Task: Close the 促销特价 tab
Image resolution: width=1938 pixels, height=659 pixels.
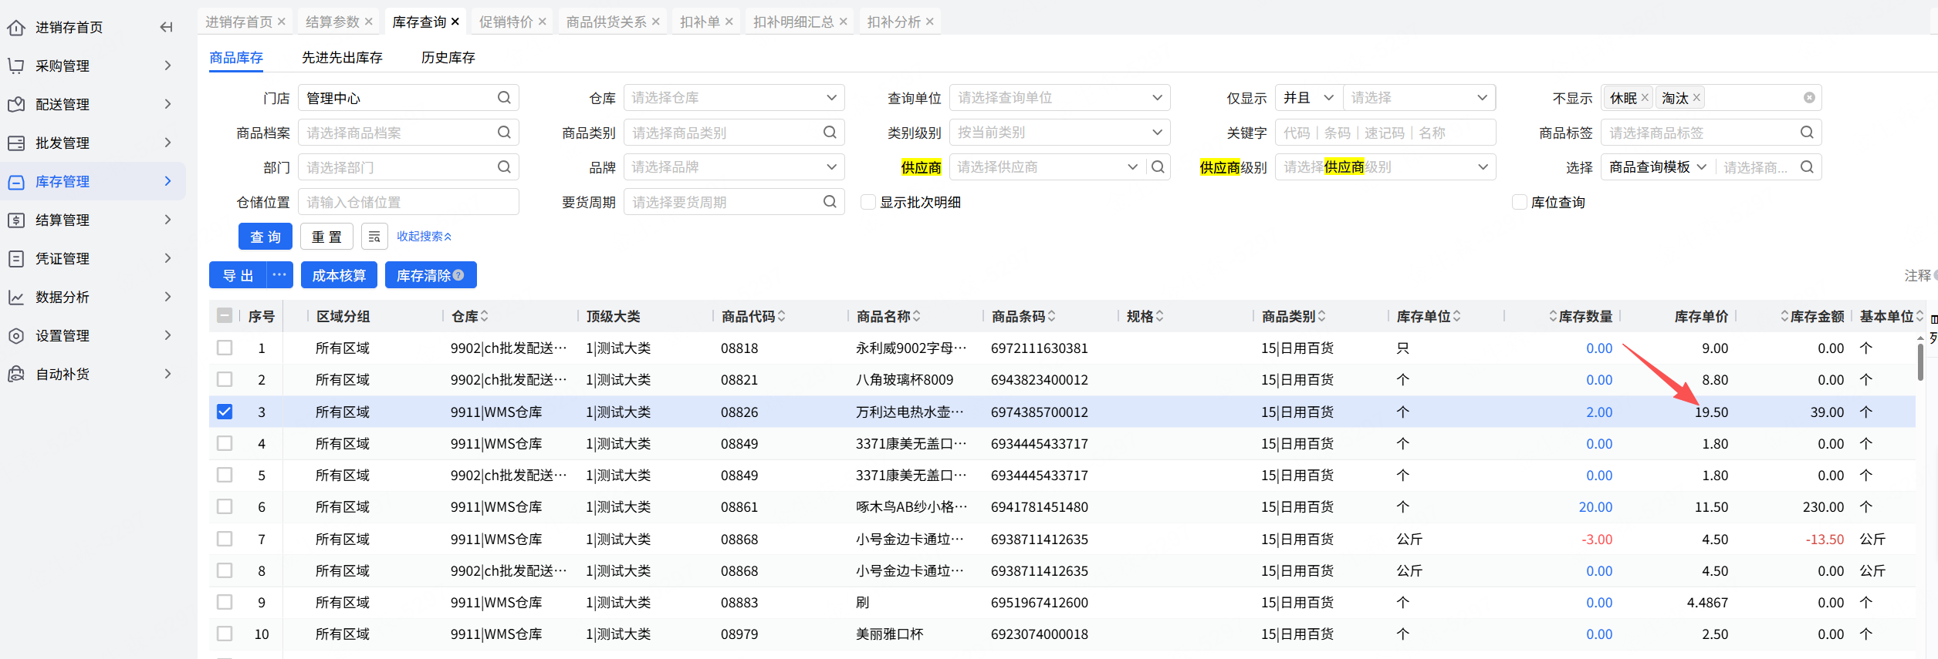Action: click(543, 22)
